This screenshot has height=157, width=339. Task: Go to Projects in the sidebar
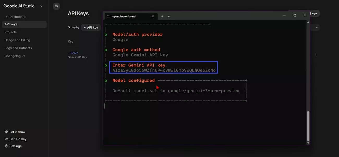[x=10, y=32]
